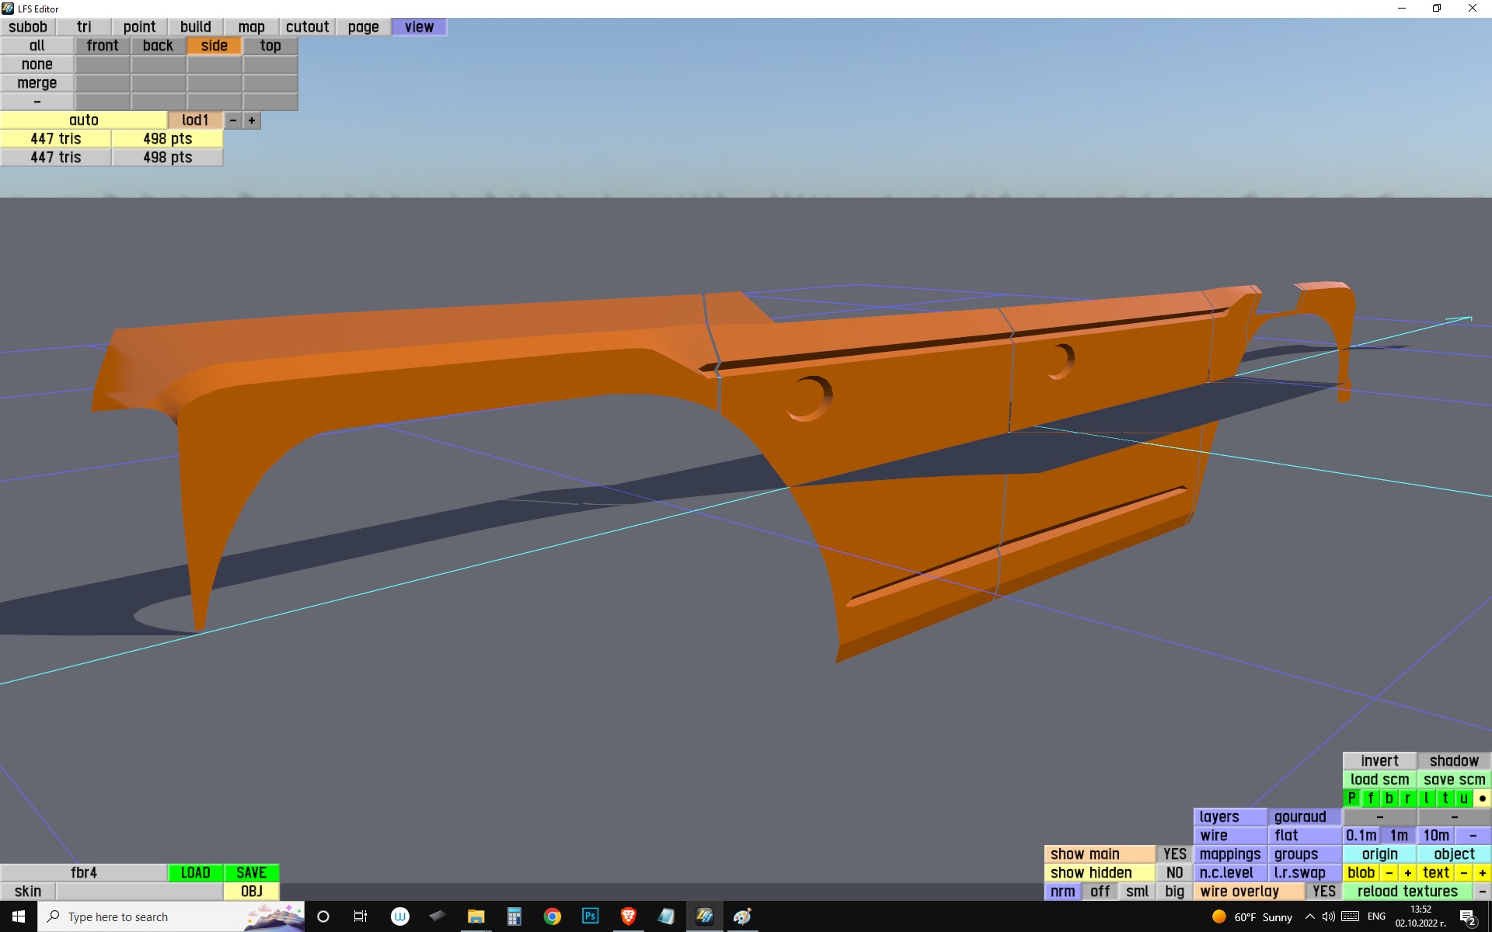Click the 'b' back view letter button
Image resolution: width=1492 pixels, height=932 pixels.
tap(1389, 798)
